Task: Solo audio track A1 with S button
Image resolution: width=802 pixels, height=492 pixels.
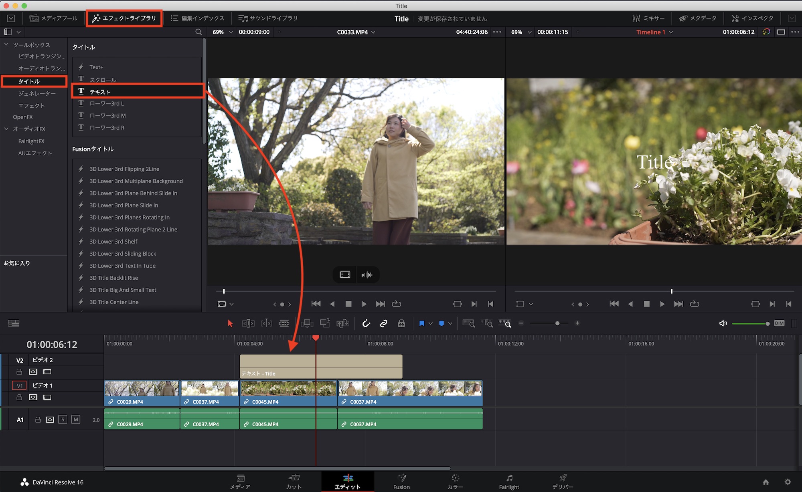Action: tap(63, 419)
